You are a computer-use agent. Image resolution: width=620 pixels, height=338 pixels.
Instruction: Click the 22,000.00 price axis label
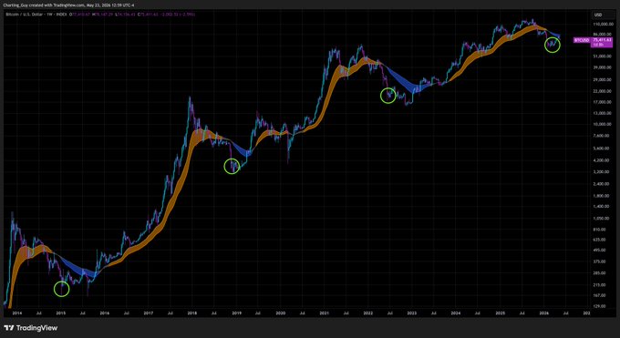602,91
